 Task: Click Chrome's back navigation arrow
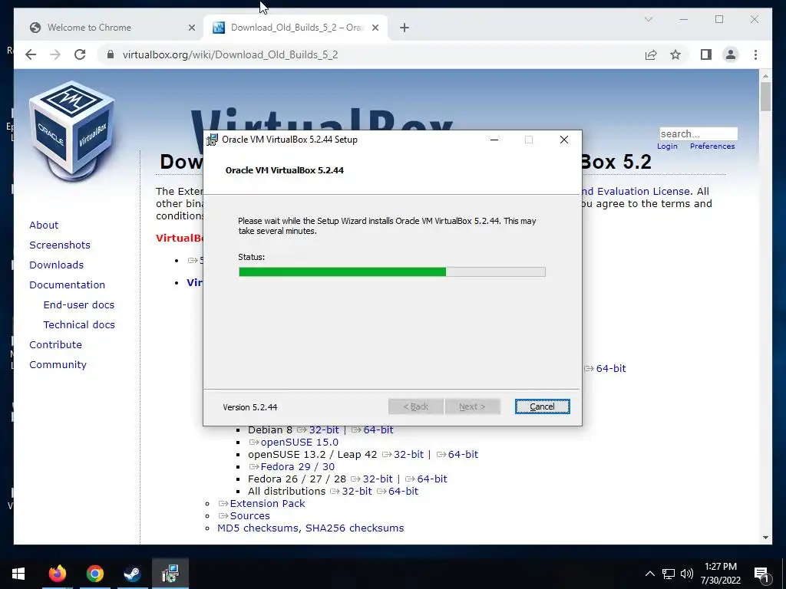pos(31,54)
